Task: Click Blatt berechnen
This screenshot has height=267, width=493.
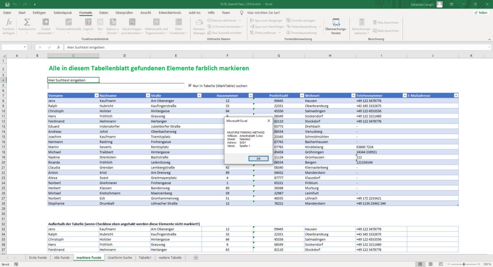Action: [x=386, y=31]
